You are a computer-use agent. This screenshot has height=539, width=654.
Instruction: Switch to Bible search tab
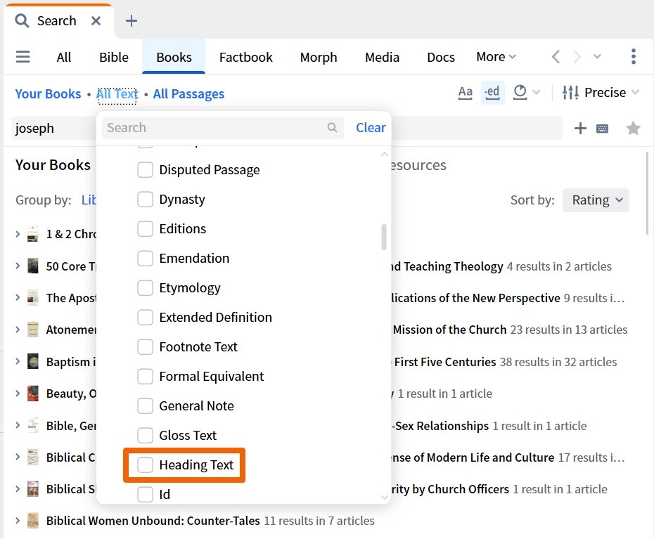pyautogui.click(x=114, y=57)
